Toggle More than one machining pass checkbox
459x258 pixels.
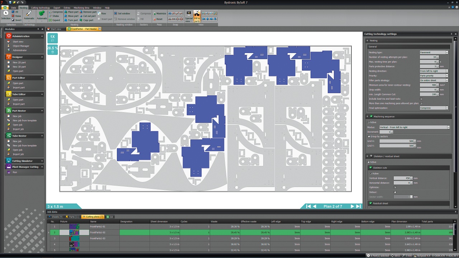421,103
